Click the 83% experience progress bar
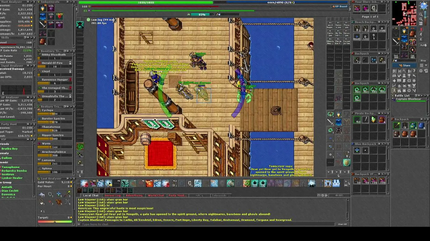 [202, 14]
